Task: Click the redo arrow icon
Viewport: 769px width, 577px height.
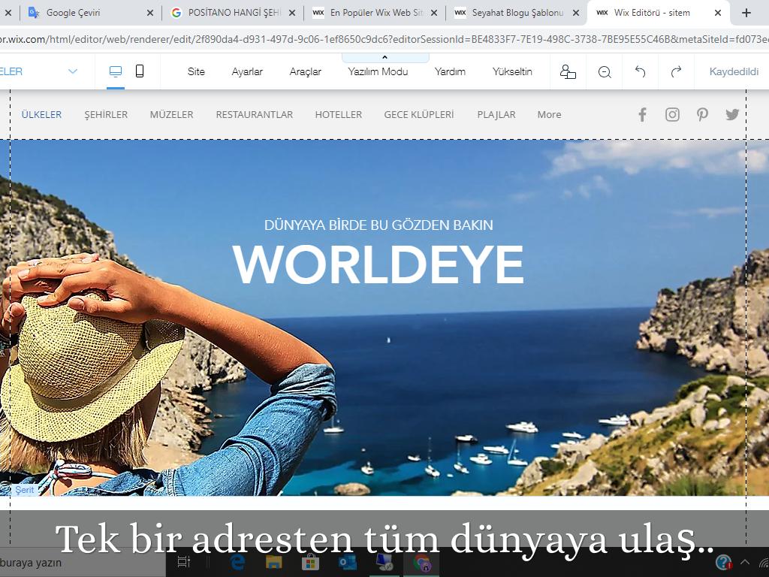Action: (676, 72)
